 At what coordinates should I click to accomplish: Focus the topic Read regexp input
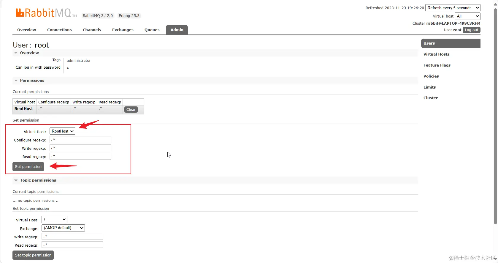pyautogui.click(x=72, y=245)
